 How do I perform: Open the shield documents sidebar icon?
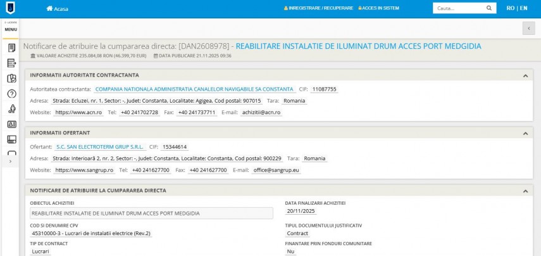11,79
